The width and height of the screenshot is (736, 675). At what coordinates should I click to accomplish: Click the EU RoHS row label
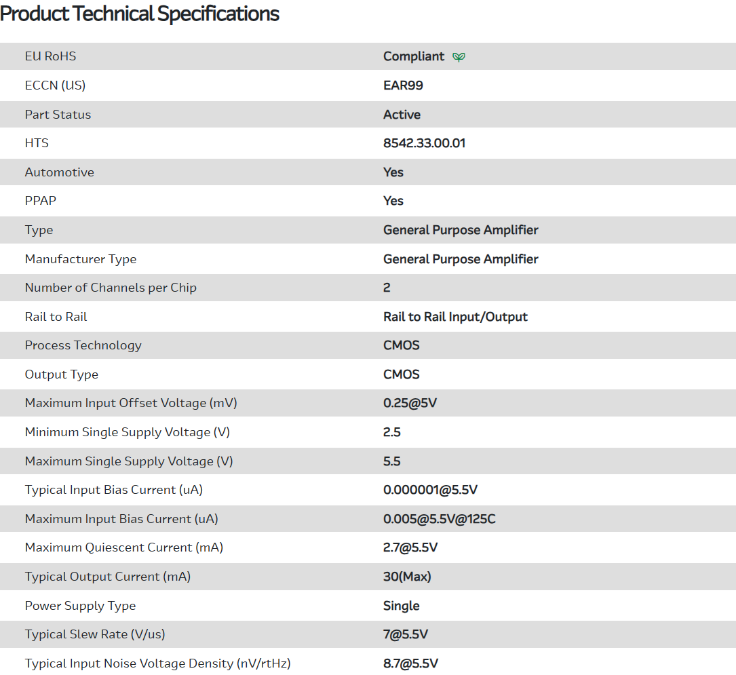pyautogui.click(x=50, y=56)
